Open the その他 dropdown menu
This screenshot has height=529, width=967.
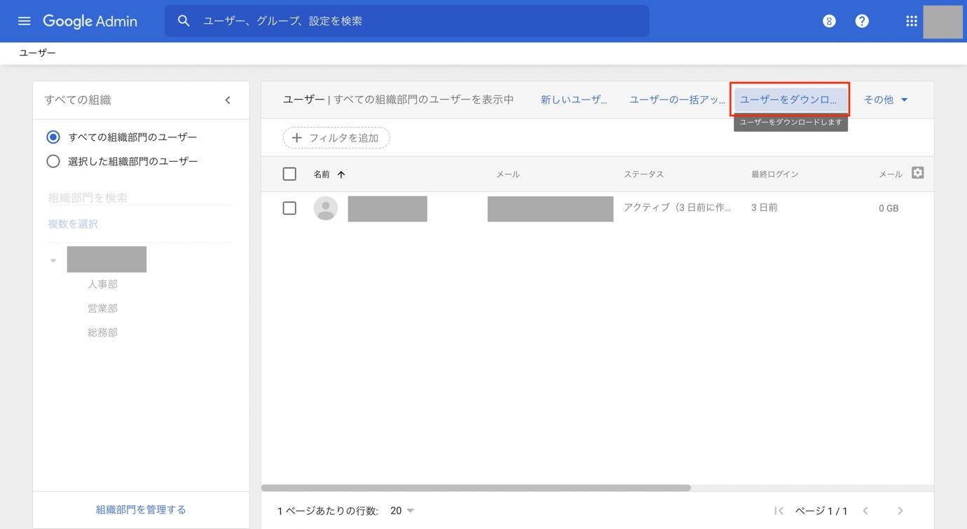pos(885,99)
